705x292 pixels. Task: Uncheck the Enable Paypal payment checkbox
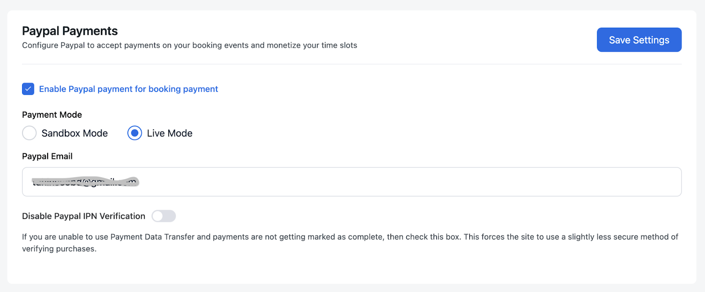click(28, 89)
